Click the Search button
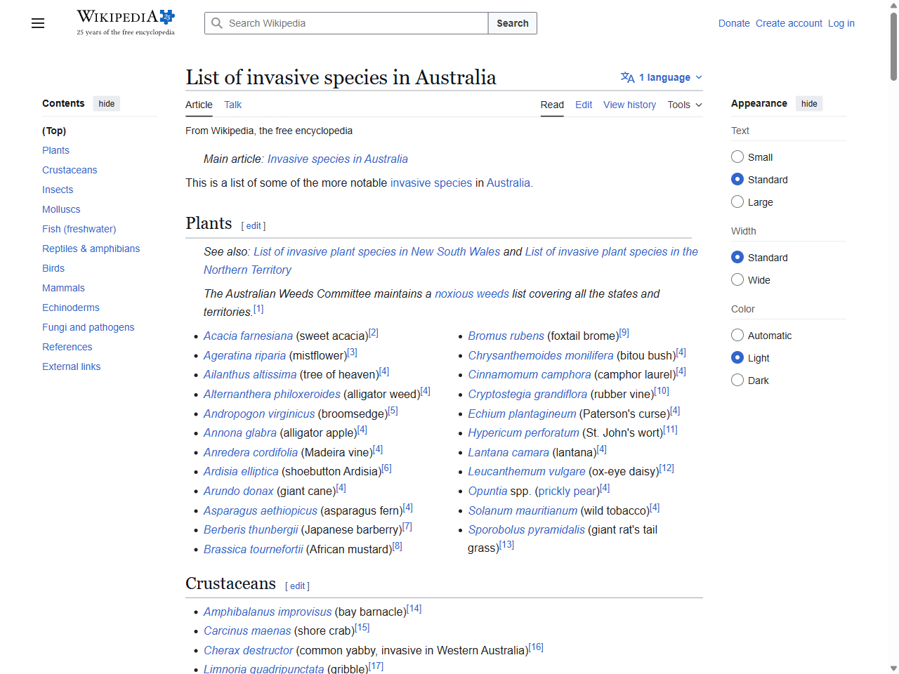Image resolution: width=899 pixels, height=674 pixels. point(513,23)
